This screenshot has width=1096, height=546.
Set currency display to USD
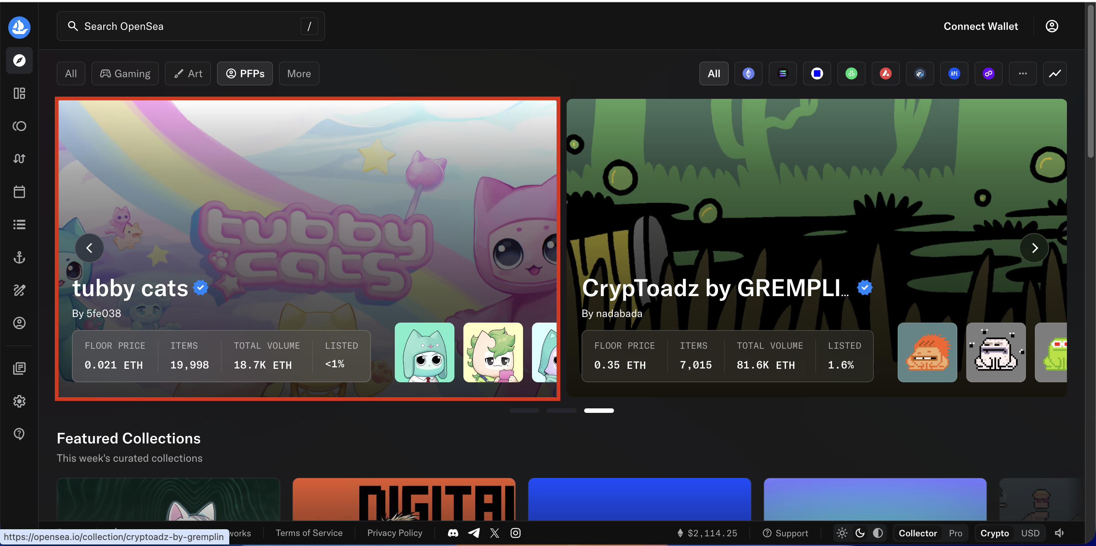point(1030,533)
